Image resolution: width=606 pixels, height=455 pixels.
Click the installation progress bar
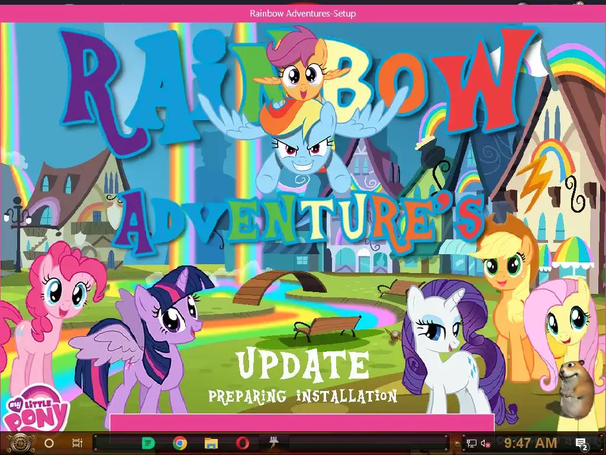pos(302,422)
